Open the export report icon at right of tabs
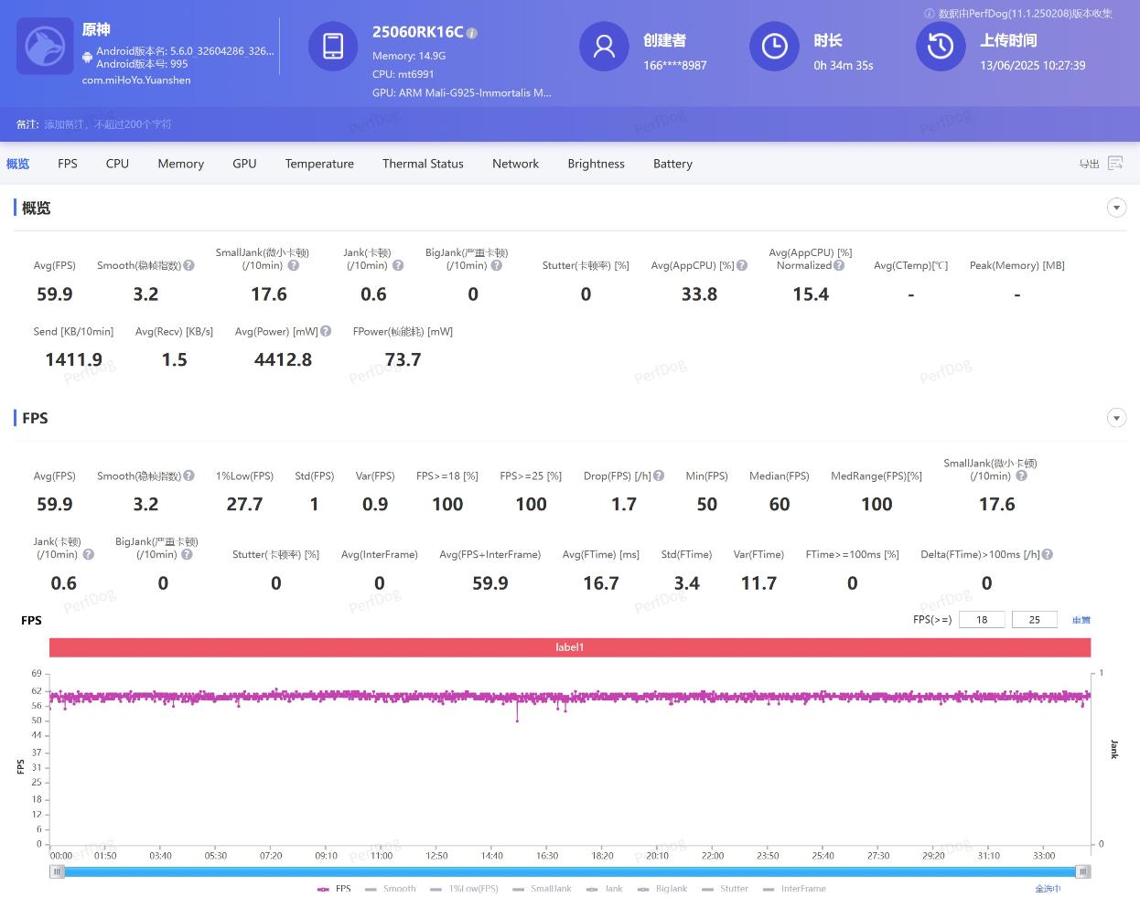The width and height of the screenshot is (1140, 897). [x=1115, y=164]
